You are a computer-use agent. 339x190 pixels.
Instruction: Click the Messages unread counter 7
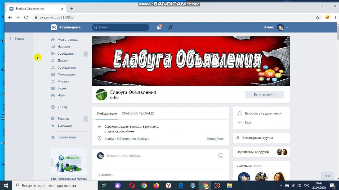(86, 54)
